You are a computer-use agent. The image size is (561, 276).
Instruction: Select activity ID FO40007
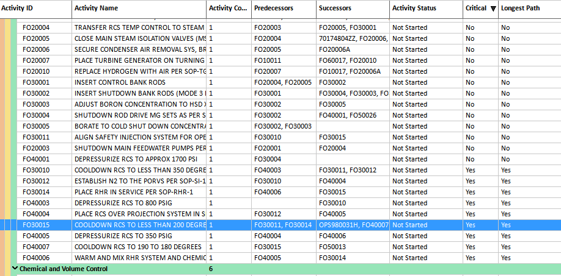(36, 247)
